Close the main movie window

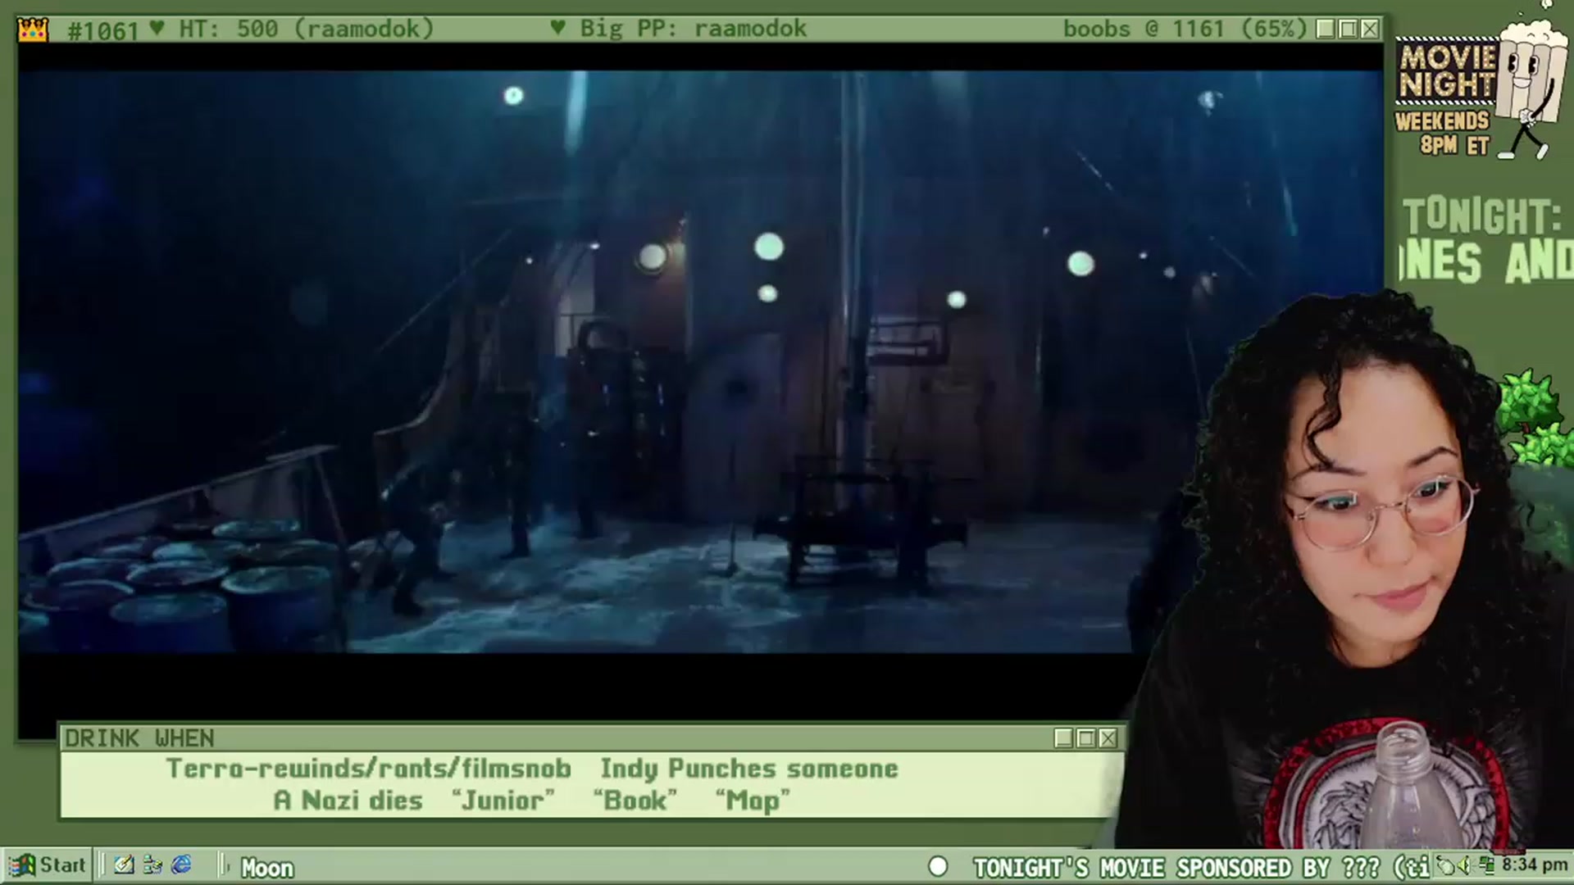point(1370,29)
